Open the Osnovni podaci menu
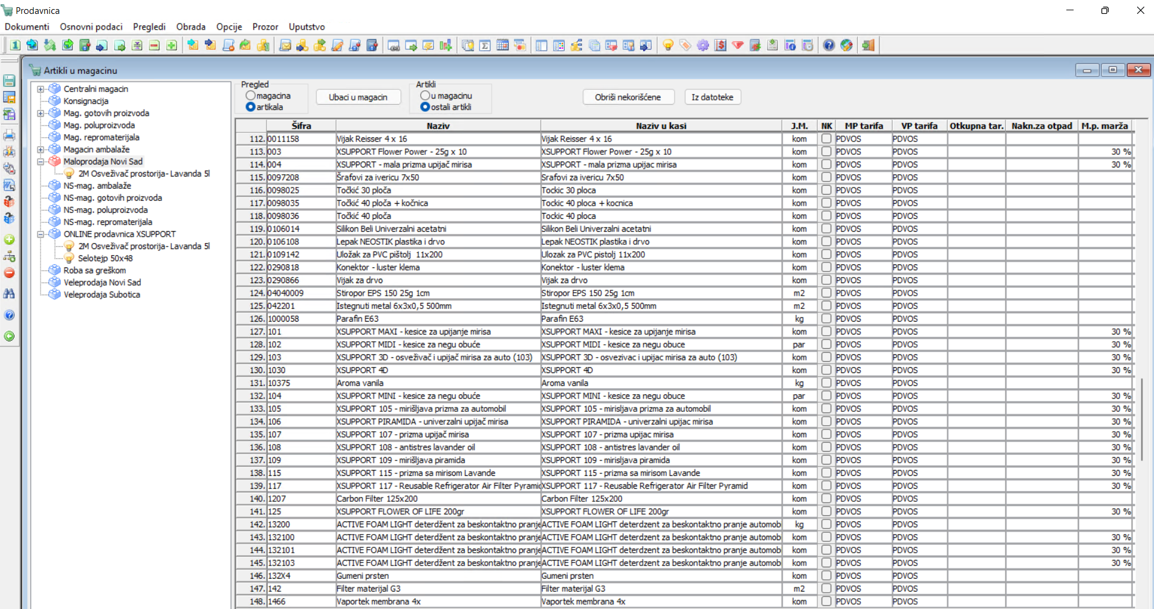 point(91,27)
